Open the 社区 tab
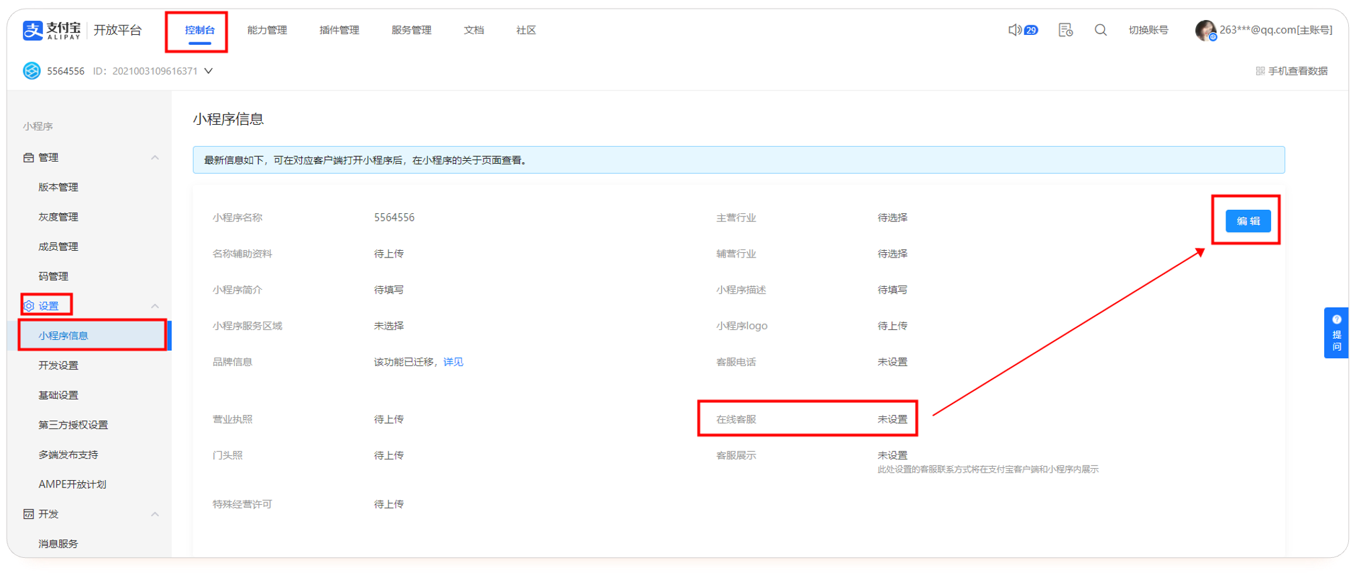The height and width of the screenshot is (578, 1355). pyautogui.click(x=526, y=30)
